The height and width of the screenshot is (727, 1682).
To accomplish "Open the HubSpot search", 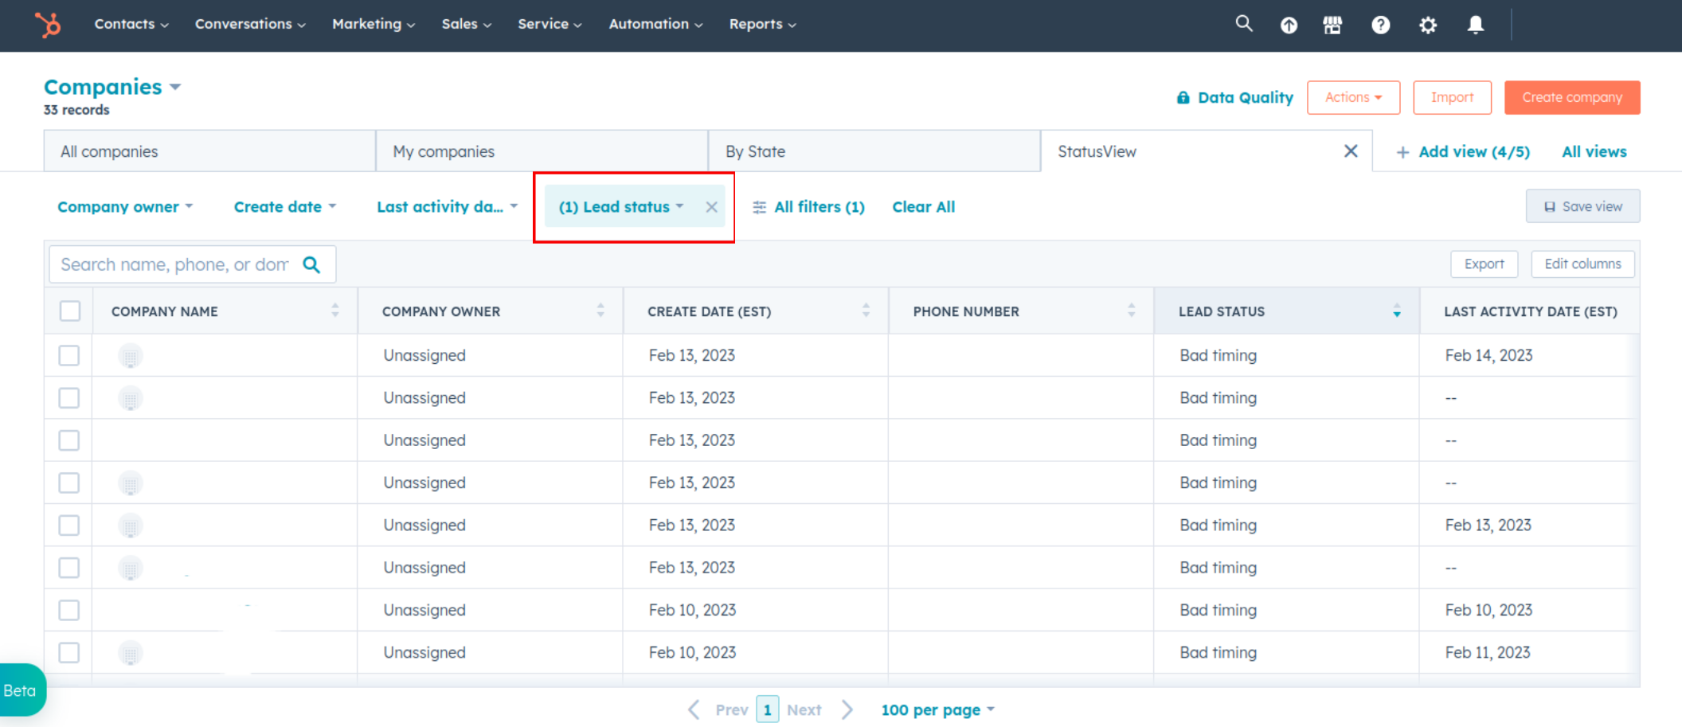I will pos(1243,24).
